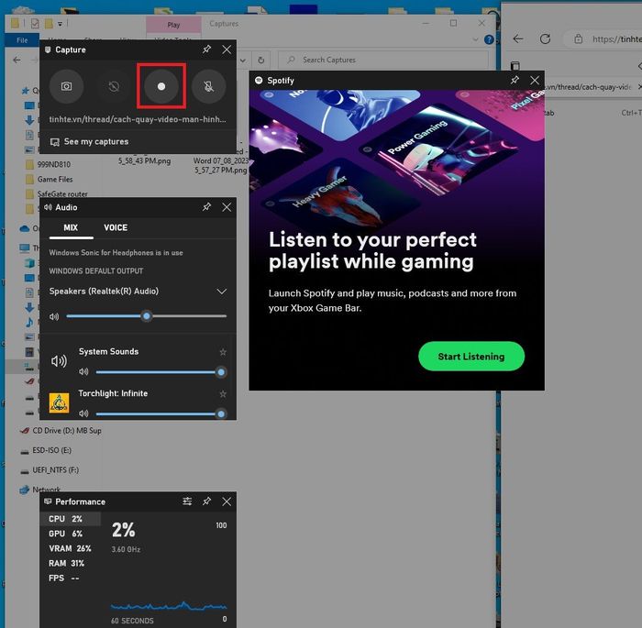642x628 pixels.
Task: Click the browser address bar URL
Action: (x=616, y=39)
